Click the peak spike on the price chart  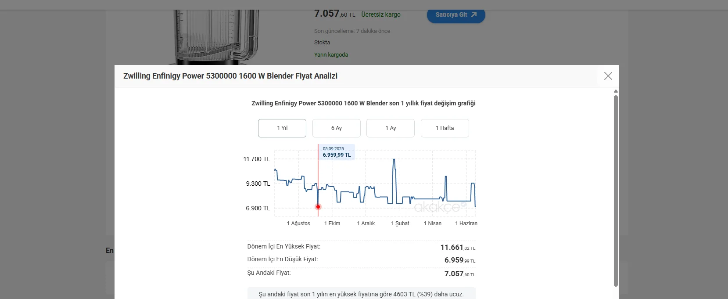[394, 160]
